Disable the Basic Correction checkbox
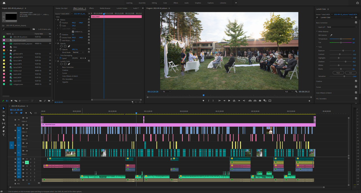This screenshot has width=361, height=193. [x=356, y=23]
